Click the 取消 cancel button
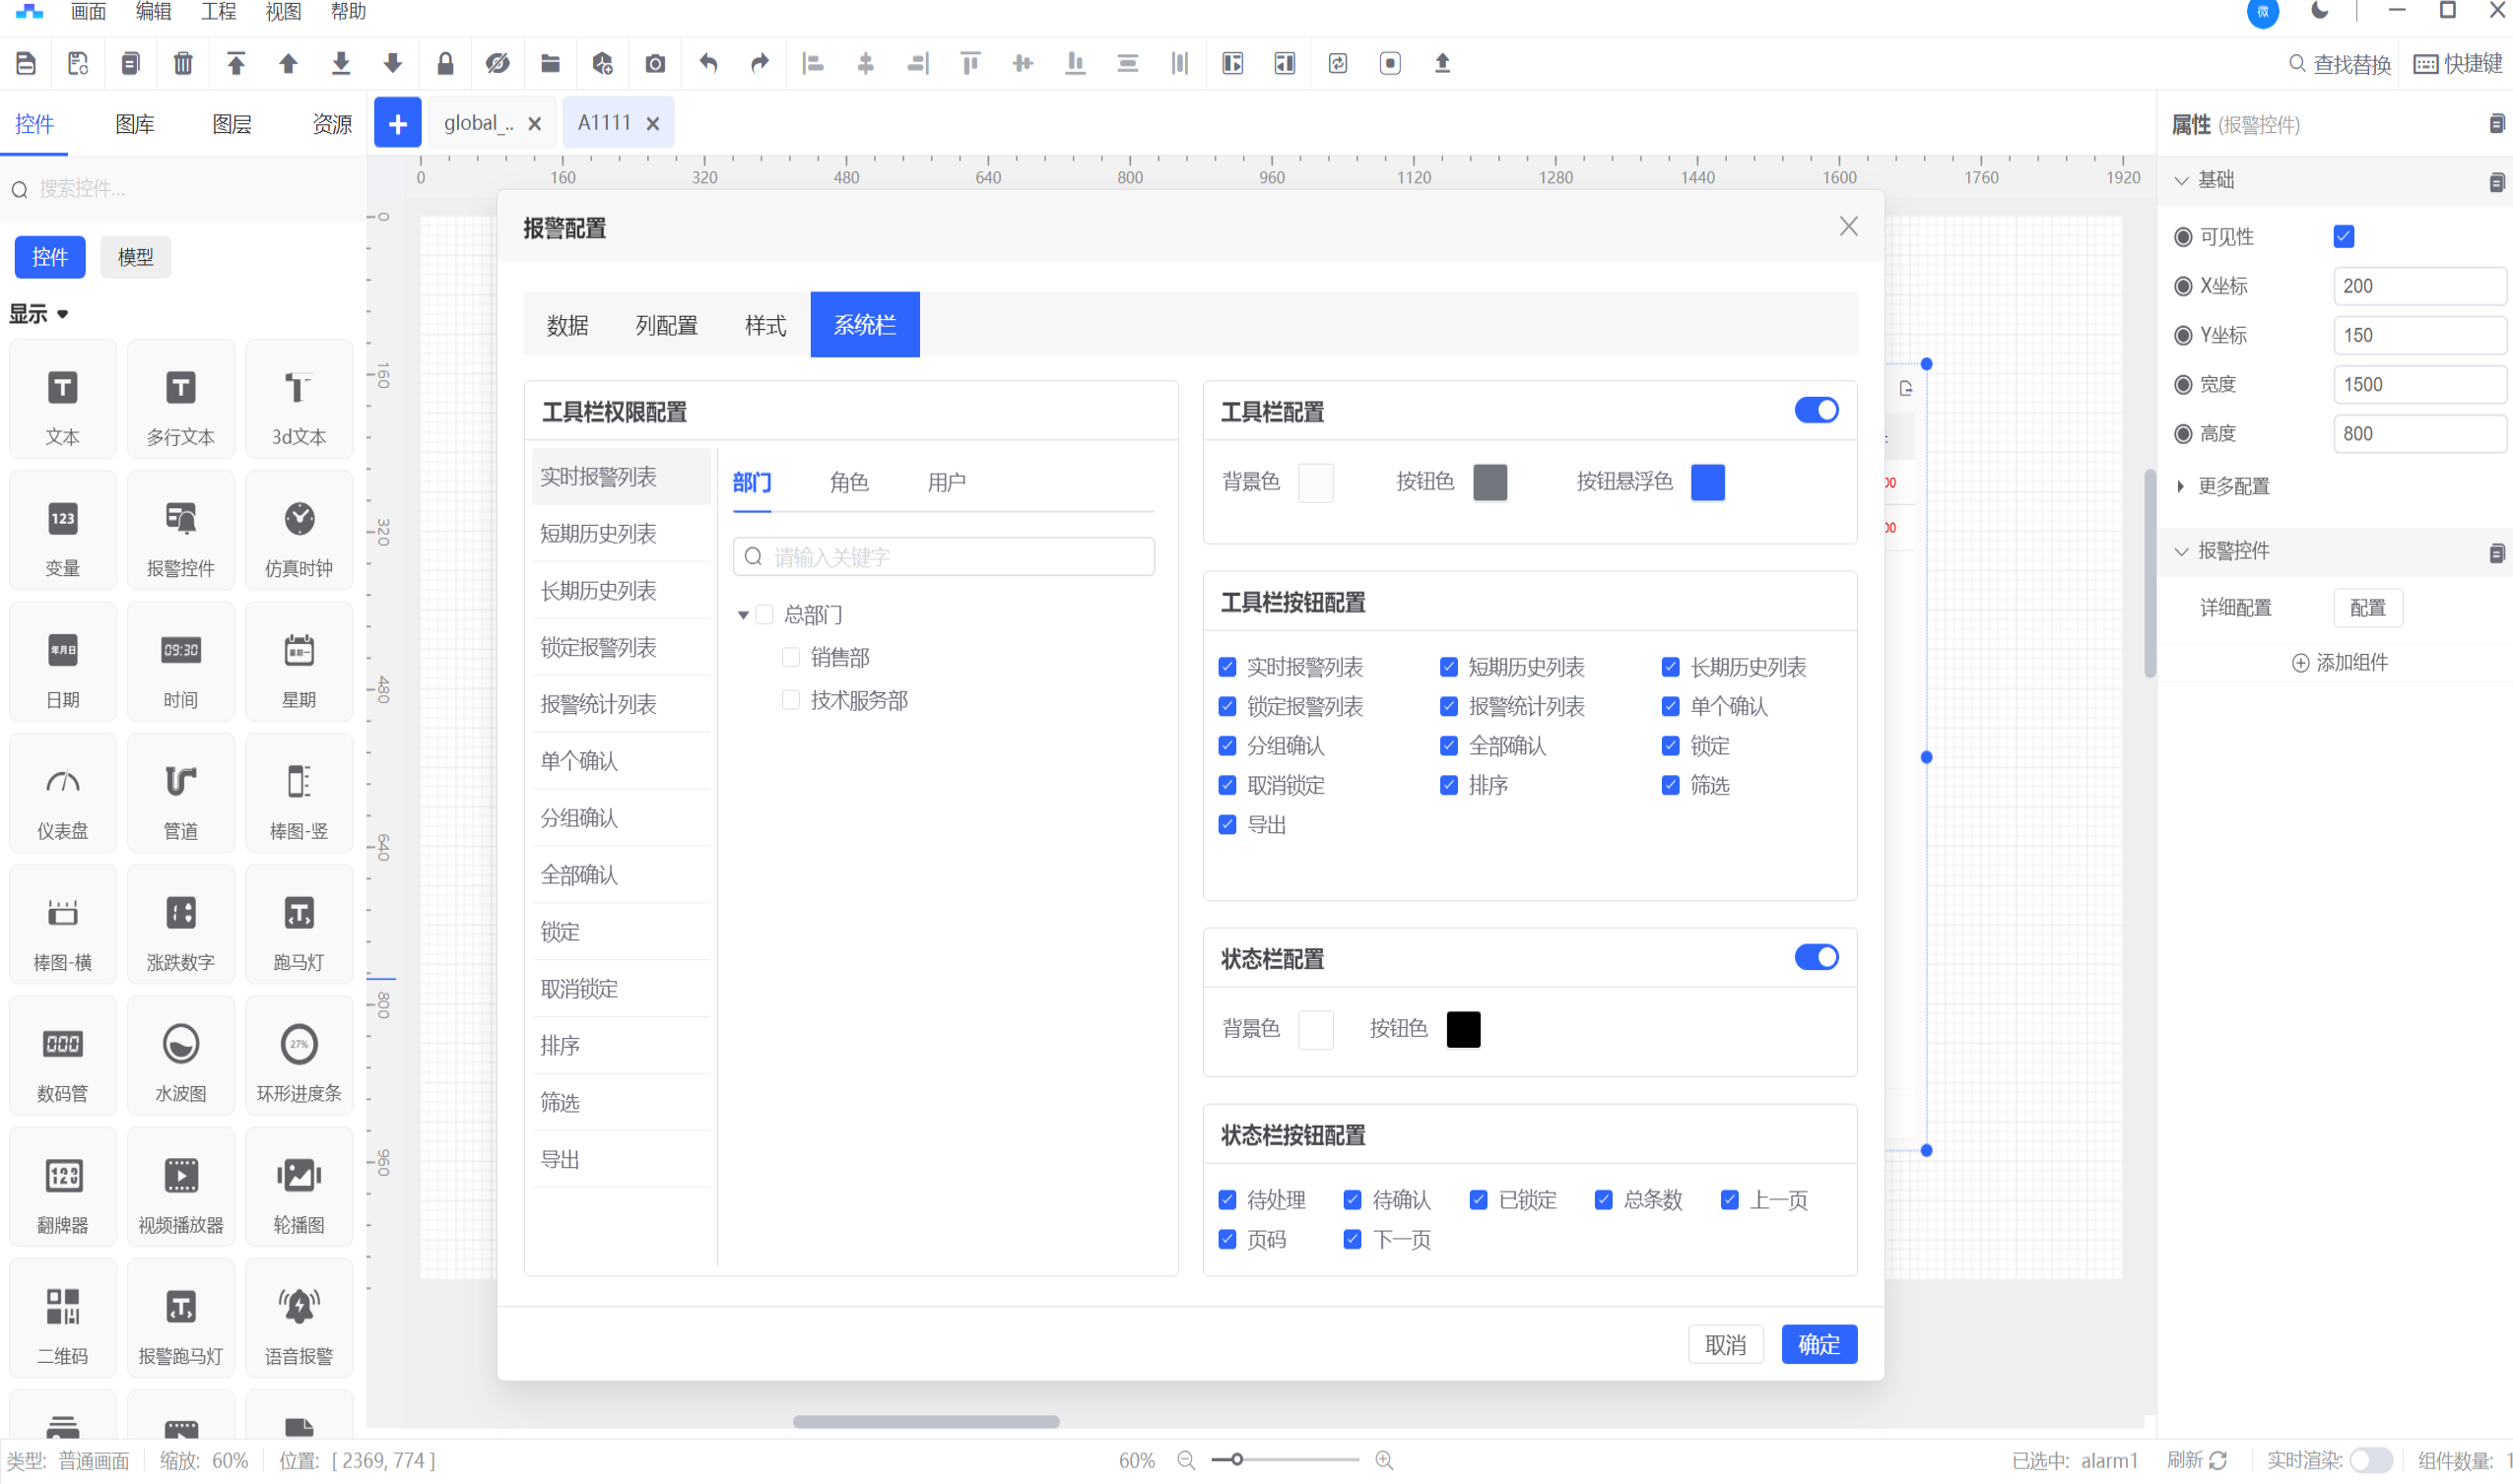 tap(1725, 1344)
